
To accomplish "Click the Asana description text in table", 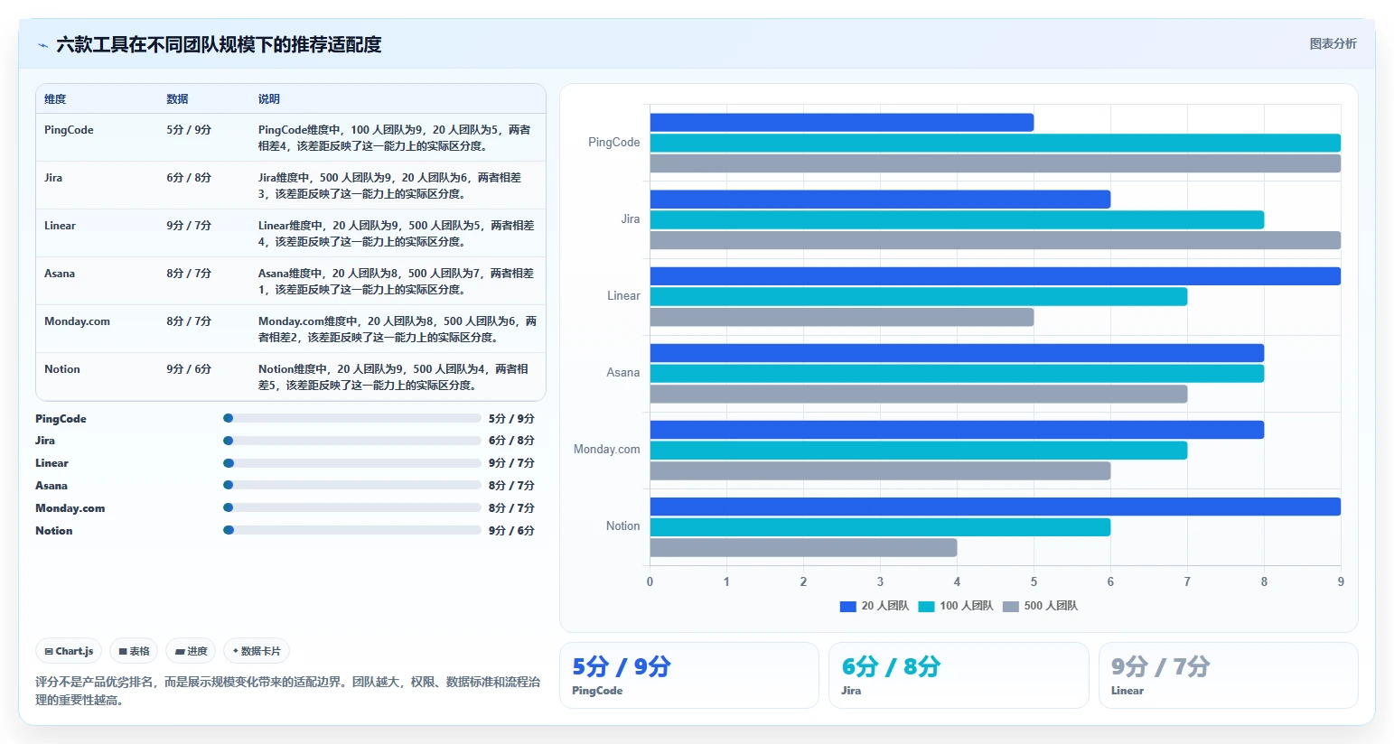I will (x=396, y=282).
